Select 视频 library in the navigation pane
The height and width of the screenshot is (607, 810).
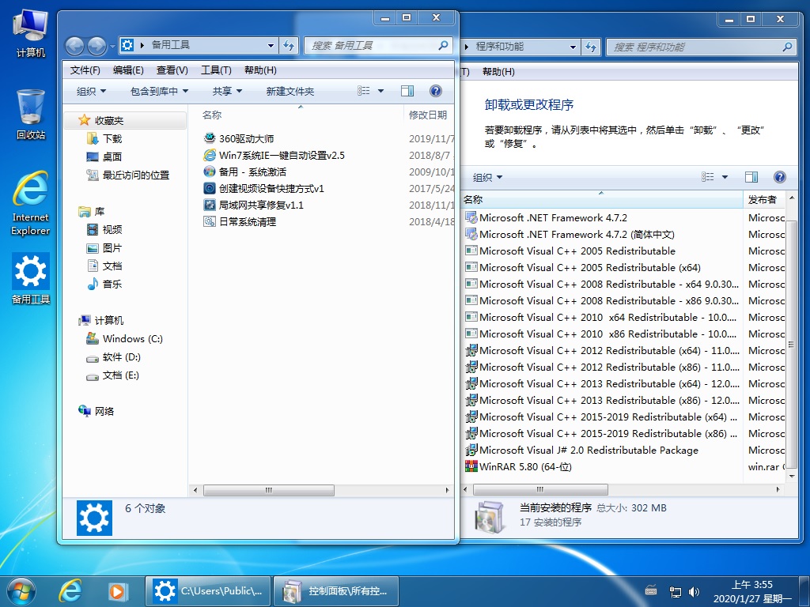tap(112, 230)
